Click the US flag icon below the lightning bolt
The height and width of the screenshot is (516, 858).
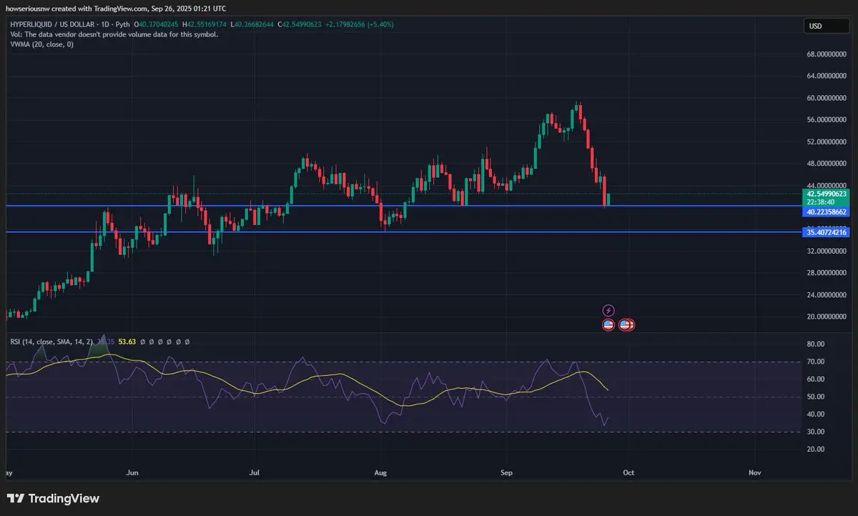click(608, 324)
